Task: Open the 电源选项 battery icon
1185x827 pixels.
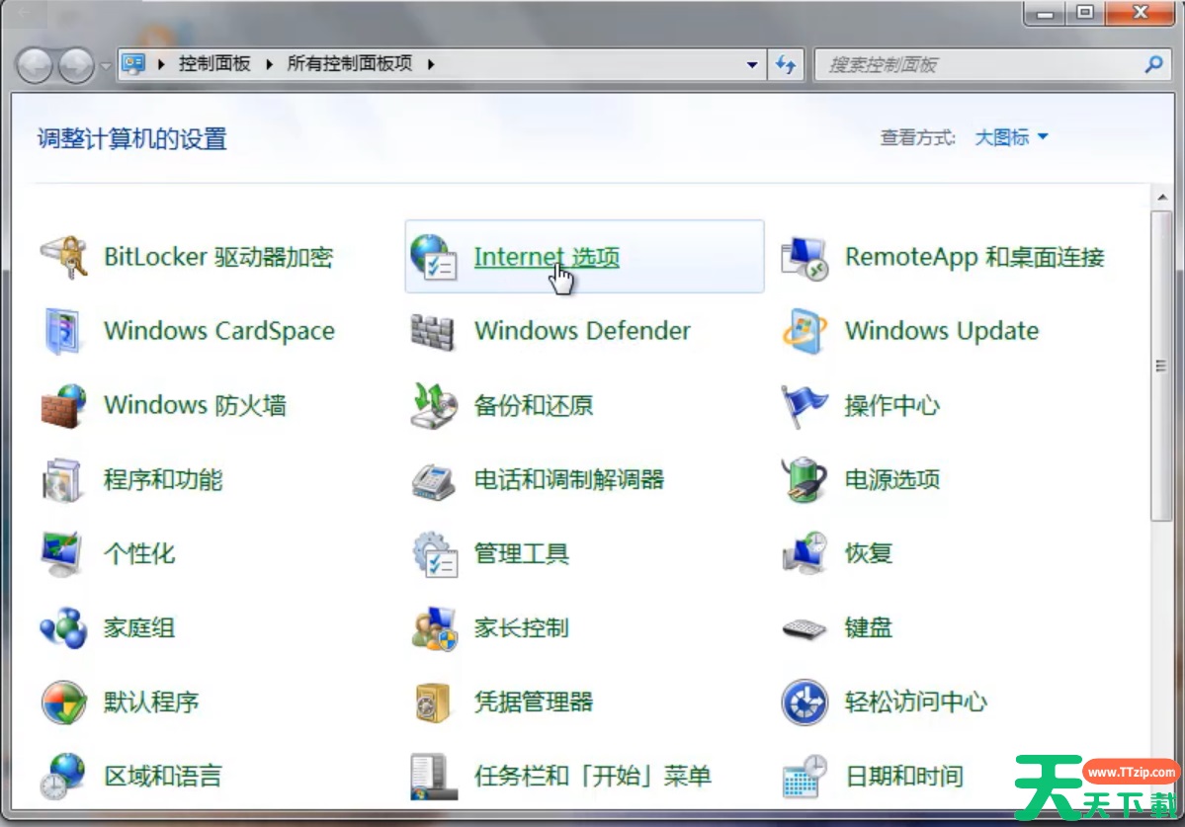Action: click(804, 480)
